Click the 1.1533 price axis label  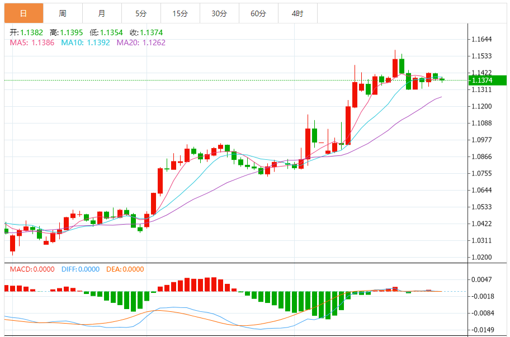[481, 56]
